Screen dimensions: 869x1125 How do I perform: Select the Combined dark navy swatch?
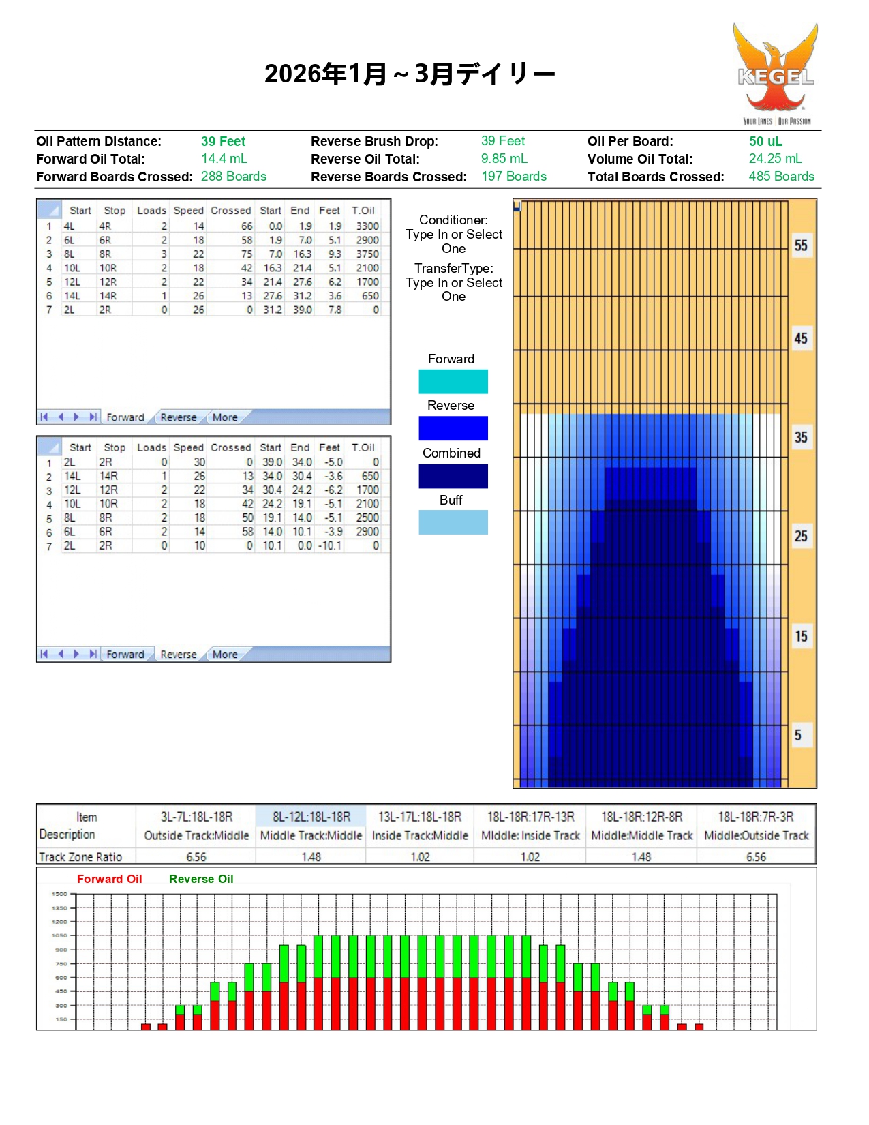453,476
